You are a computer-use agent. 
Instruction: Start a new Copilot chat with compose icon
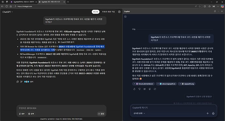point(126,17)
